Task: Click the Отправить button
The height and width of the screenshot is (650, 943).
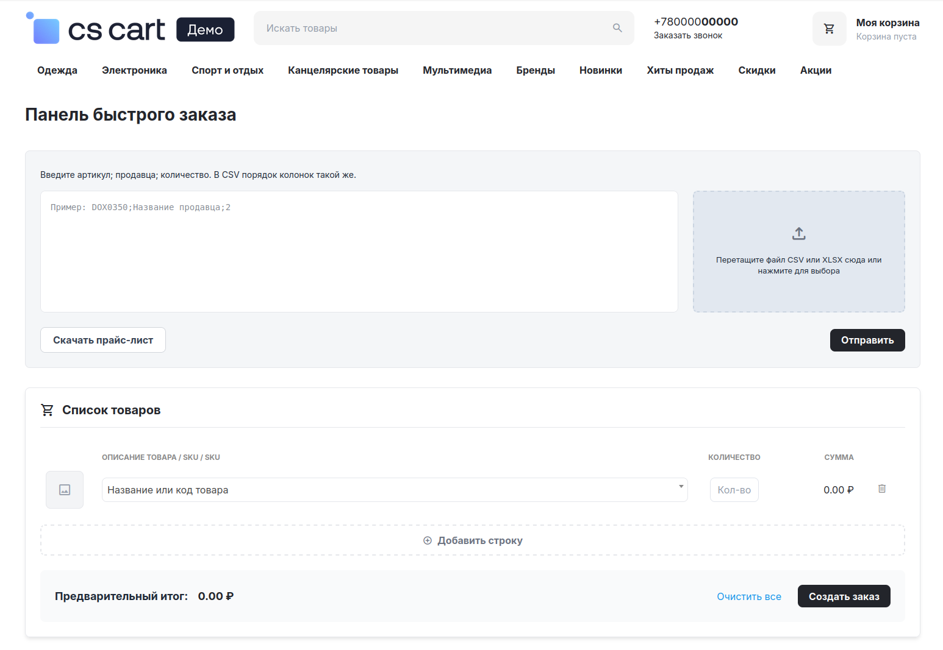Action: pyautogui.click(x=867, y=340)
